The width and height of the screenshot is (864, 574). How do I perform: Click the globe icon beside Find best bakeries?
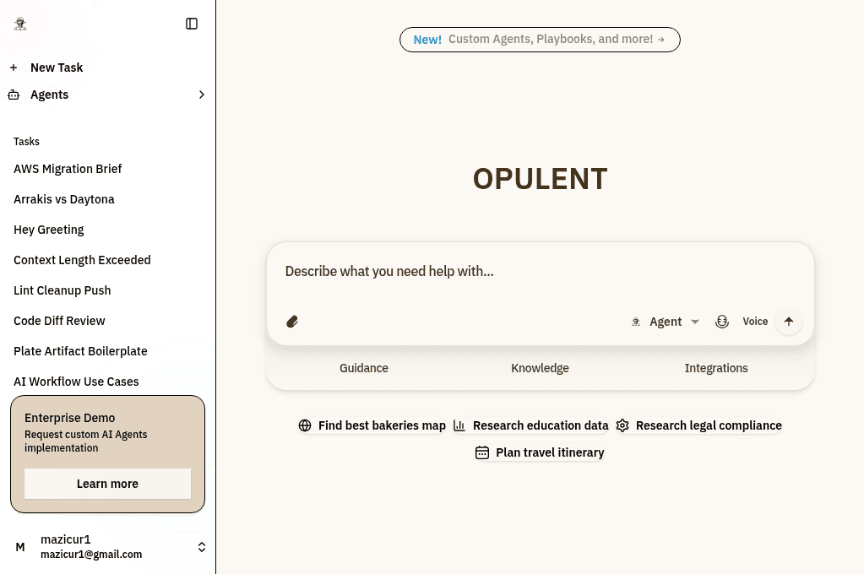(x=305, y=425)
